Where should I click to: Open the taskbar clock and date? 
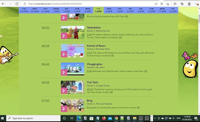pos(187,118)
